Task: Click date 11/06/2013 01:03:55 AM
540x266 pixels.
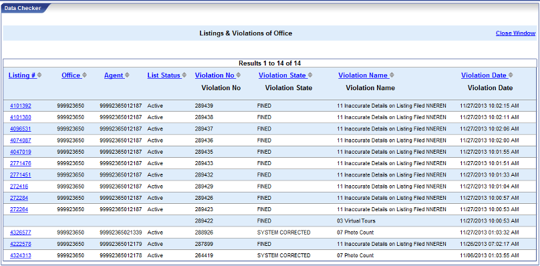Action: click(489, 255)
